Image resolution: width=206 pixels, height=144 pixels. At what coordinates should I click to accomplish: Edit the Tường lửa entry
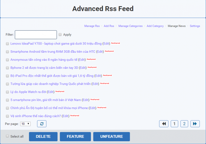coord(95,84)
